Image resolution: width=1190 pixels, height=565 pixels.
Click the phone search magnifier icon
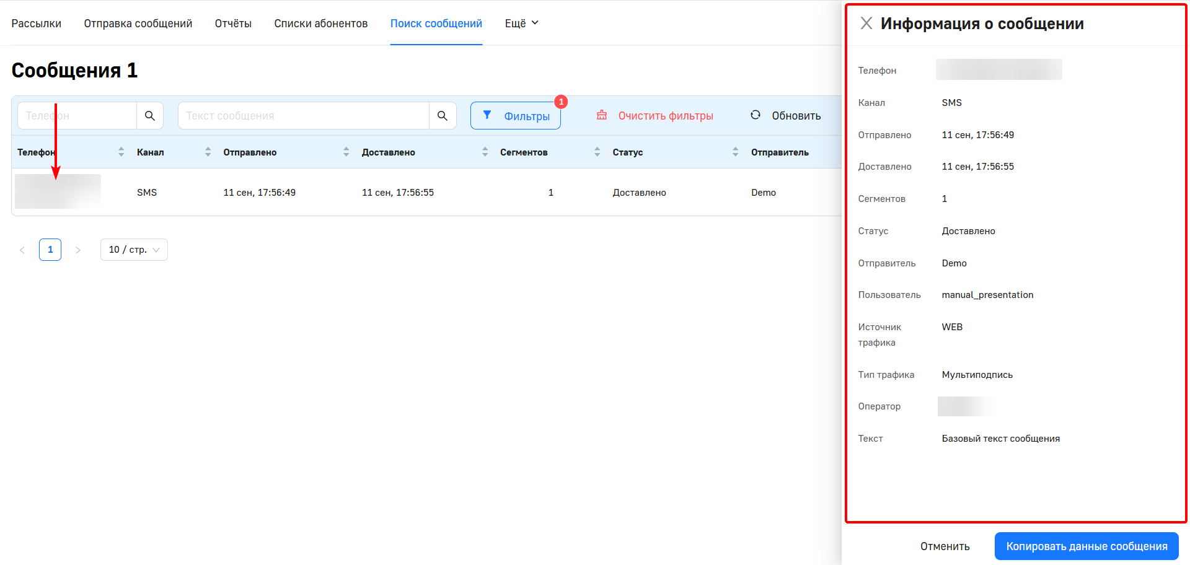[150, 116]
